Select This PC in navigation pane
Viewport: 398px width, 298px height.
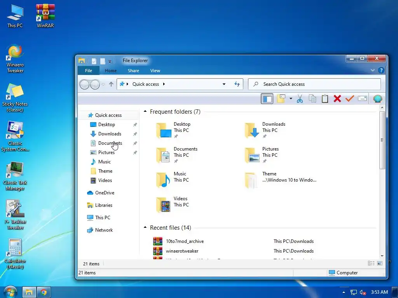pyautogui.click(x=103, y=218)
